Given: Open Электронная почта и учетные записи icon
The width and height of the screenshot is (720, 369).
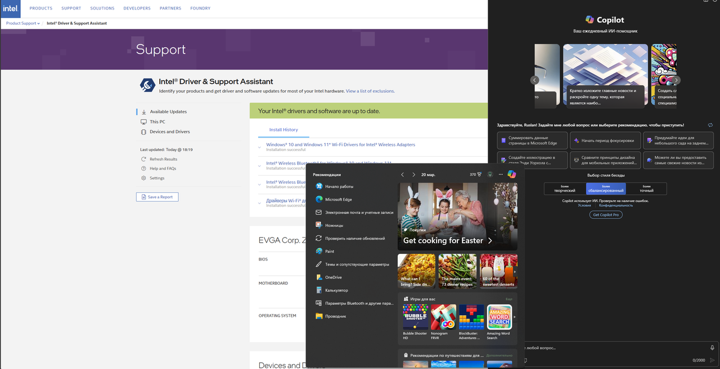Looking at the screenshot, I should (x=319, y=212).
